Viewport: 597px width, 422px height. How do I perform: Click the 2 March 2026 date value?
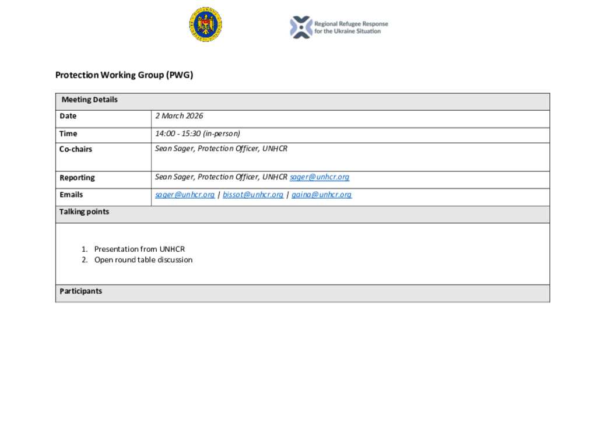click(x=179, y=116)
